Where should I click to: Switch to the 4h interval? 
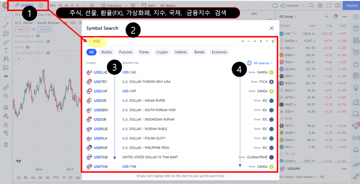pos(67,5)
